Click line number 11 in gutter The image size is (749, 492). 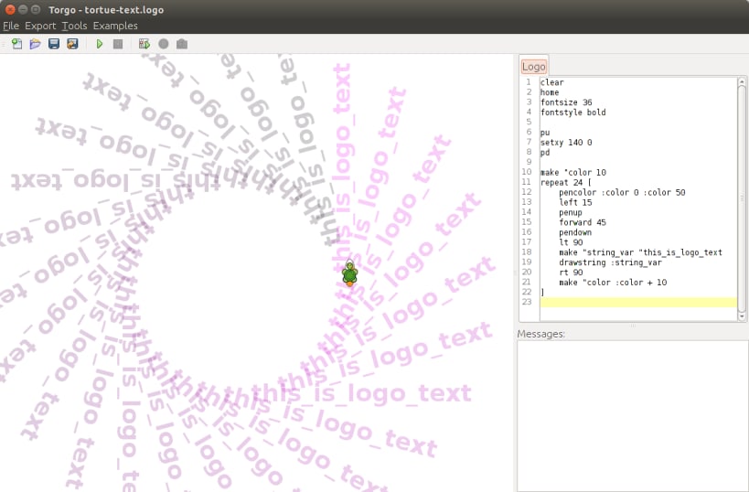(x=527, y=182)
